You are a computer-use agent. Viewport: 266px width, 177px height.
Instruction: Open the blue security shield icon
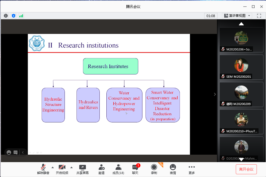pos(13,16)
